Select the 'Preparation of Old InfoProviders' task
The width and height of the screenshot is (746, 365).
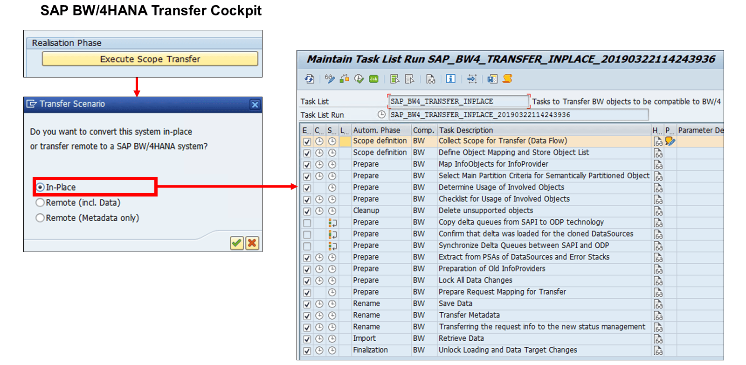(491, 269)
